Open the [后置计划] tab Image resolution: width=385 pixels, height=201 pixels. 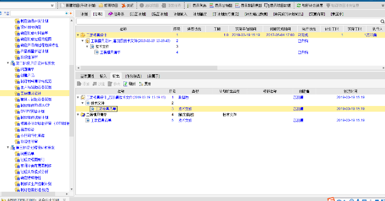tap(160, 14)
